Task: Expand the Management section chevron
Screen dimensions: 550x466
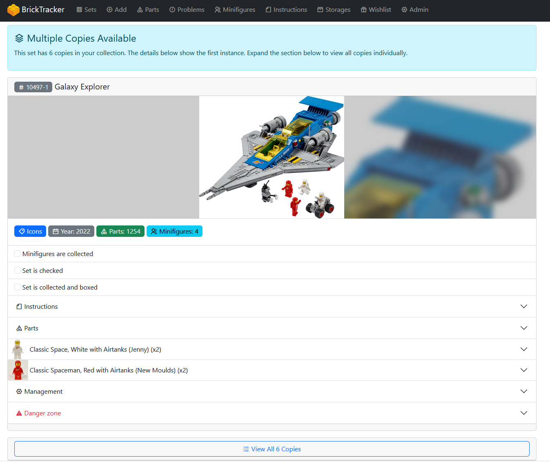Action: [x=524, y=391]
